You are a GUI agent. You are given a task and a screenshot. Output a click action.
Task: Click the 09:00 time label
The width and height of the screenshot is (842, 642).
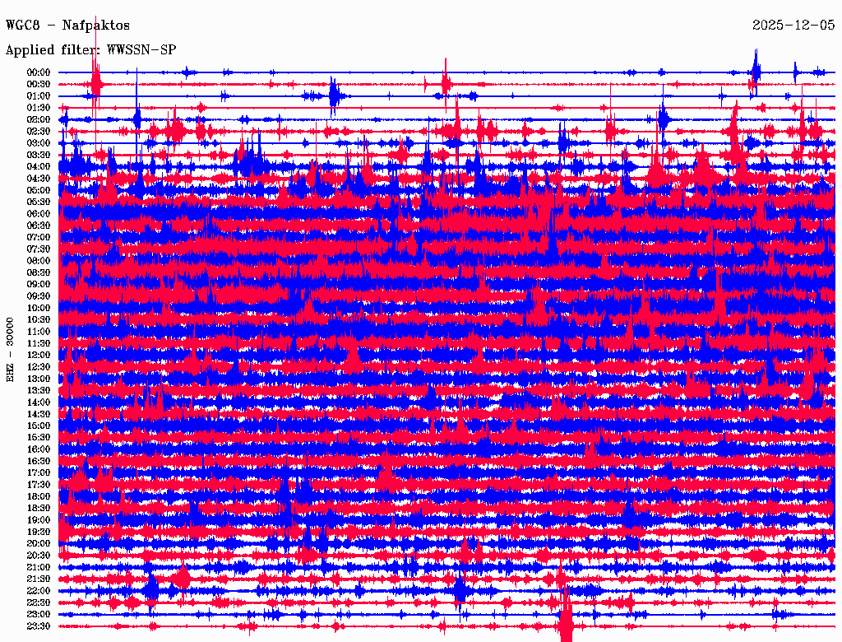[x=39, y=284]
